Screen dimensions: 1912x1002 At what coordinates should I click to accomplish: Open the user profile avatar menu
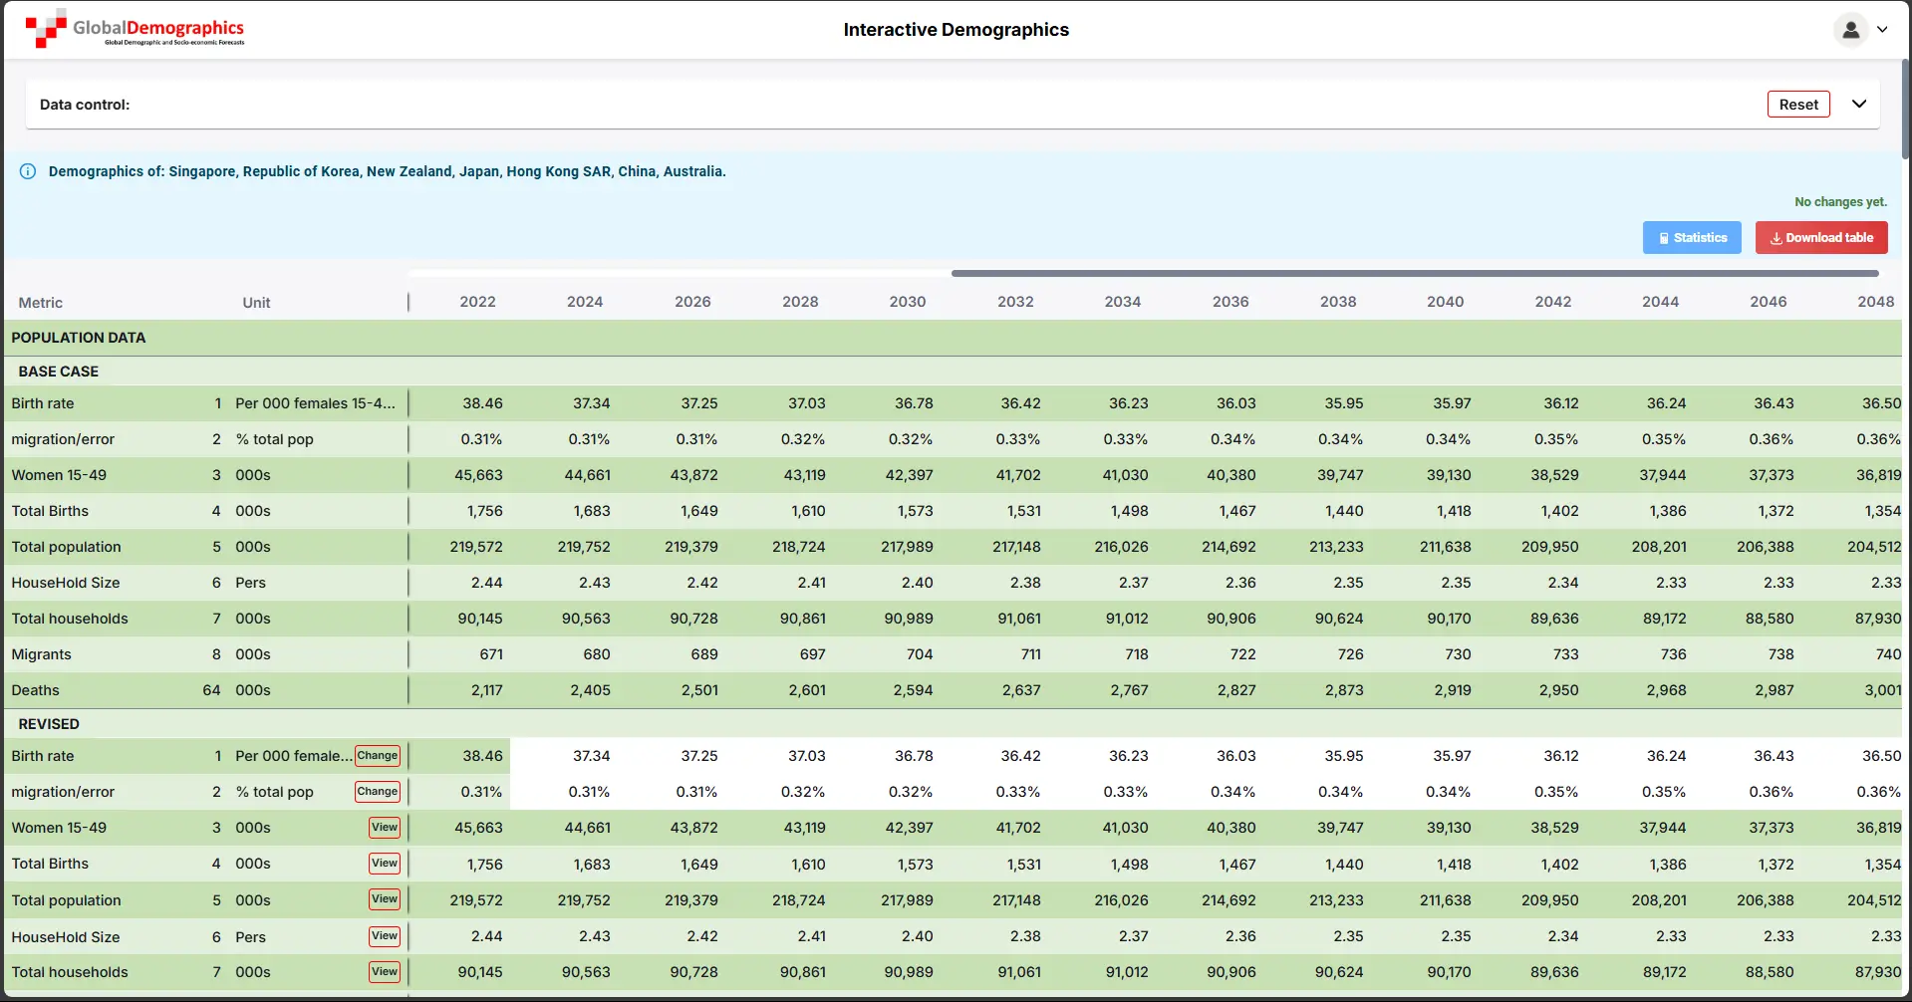(x=1849, y=30)
